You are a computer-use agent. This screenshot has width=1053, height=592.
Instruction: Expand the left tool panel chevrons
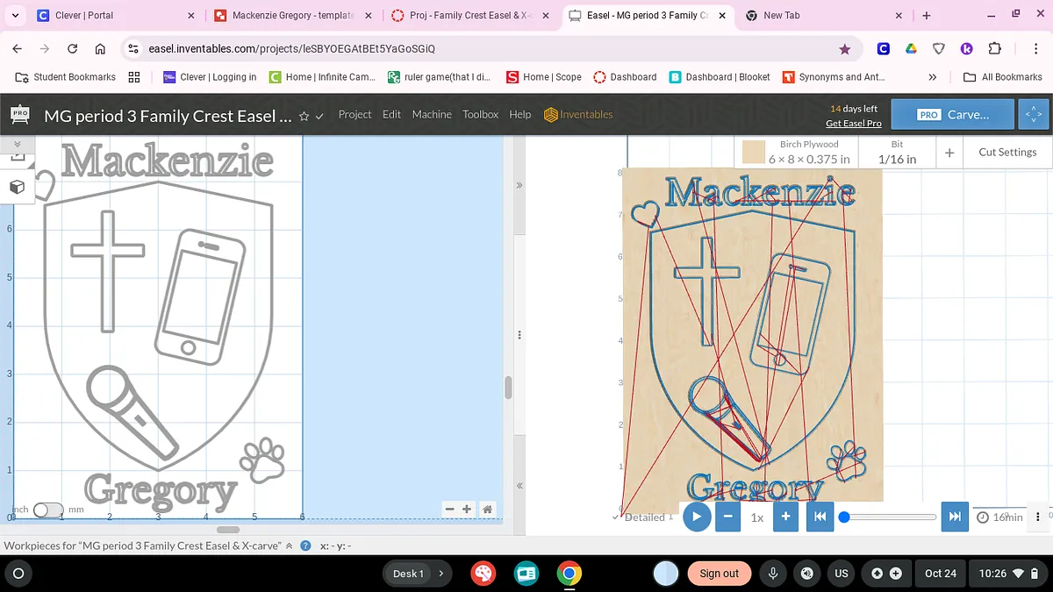point(17,143)
